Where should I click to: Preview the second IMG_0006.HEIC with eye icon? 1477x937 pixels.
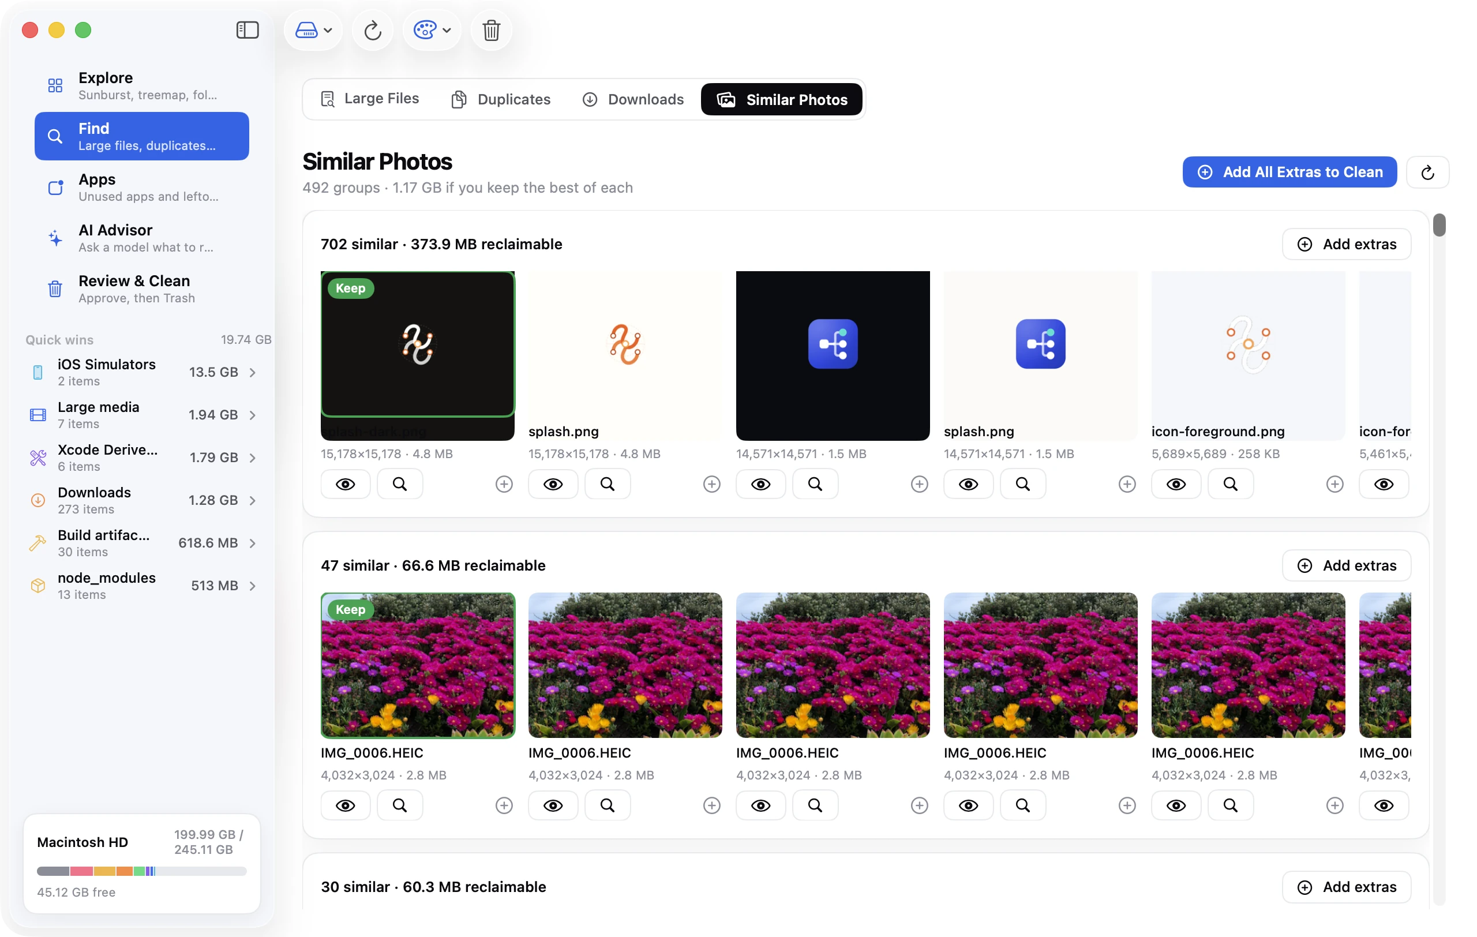[x=553, y=806]
